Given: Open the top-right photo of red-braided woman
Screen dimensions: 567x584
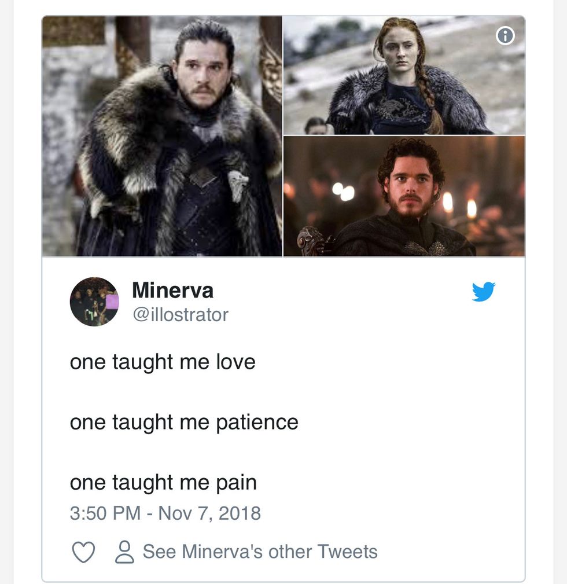Looking at the screenshot, I should click(x=404, y=75).
